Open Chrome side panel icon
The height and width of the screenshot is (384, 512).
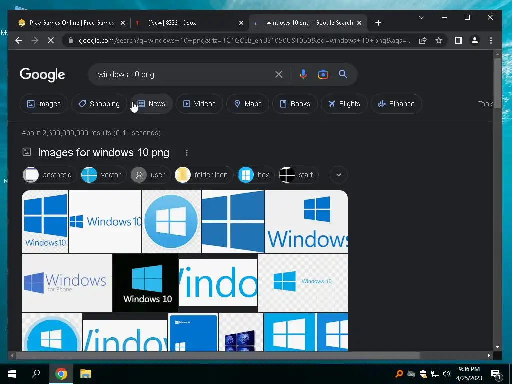click(459, 41)
